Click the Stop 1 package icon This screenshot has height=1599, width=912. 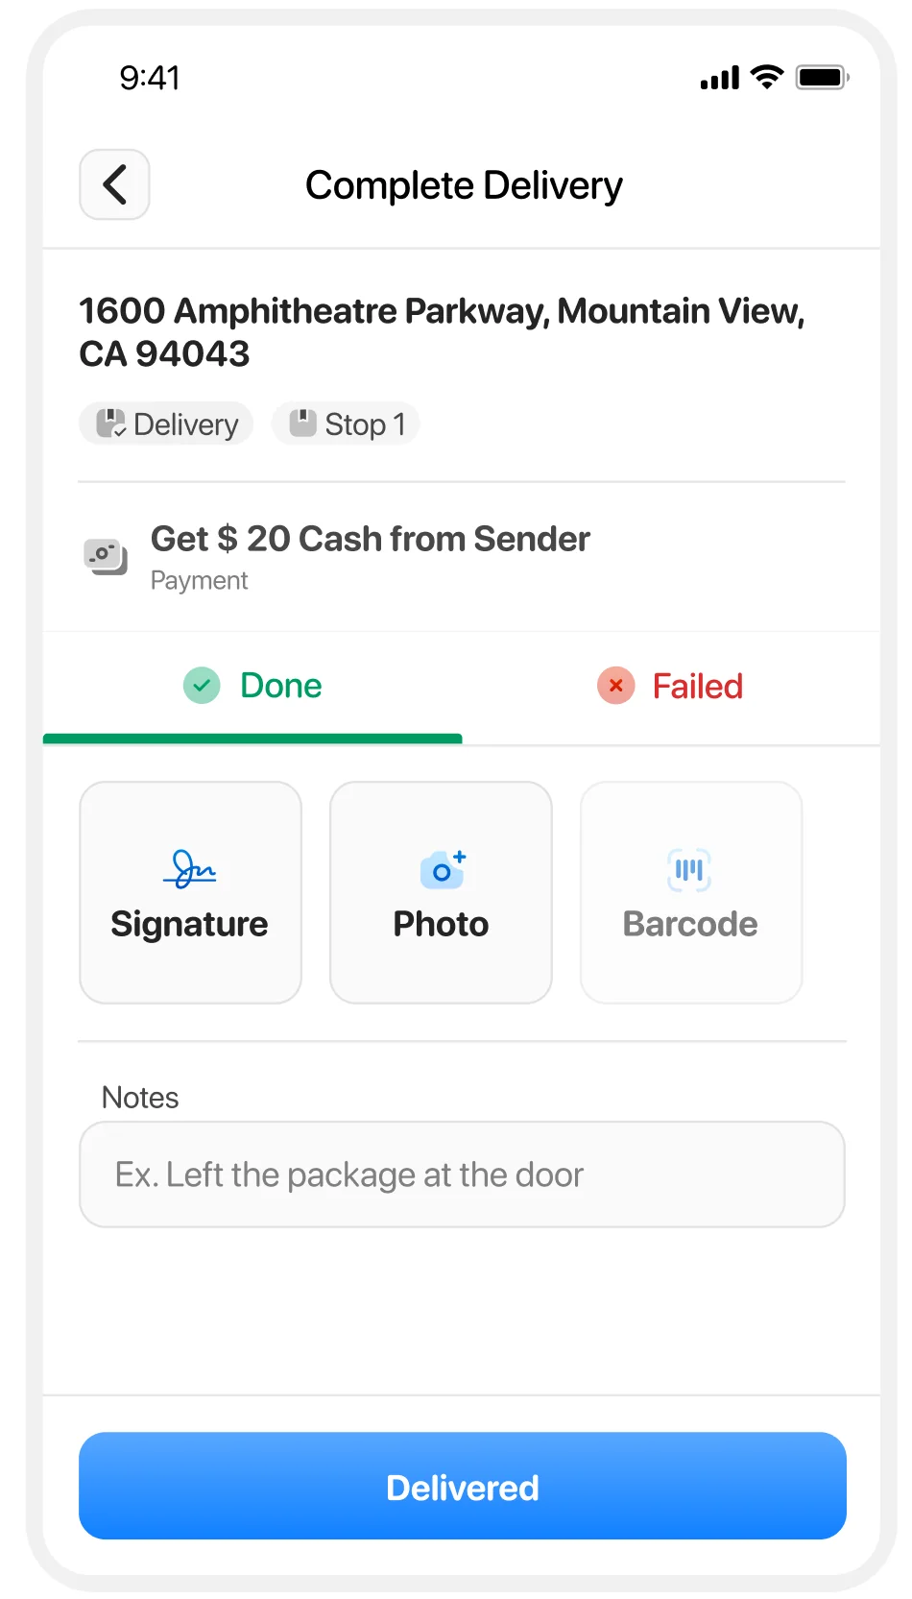tap(302, 424)
